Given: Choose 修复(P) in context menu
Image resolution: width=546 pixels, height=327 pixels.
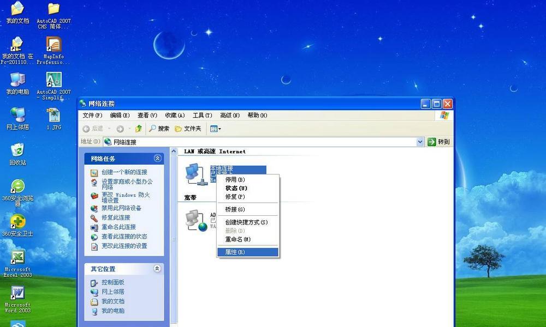Looking at the screenshot, I should pos(247,197).
